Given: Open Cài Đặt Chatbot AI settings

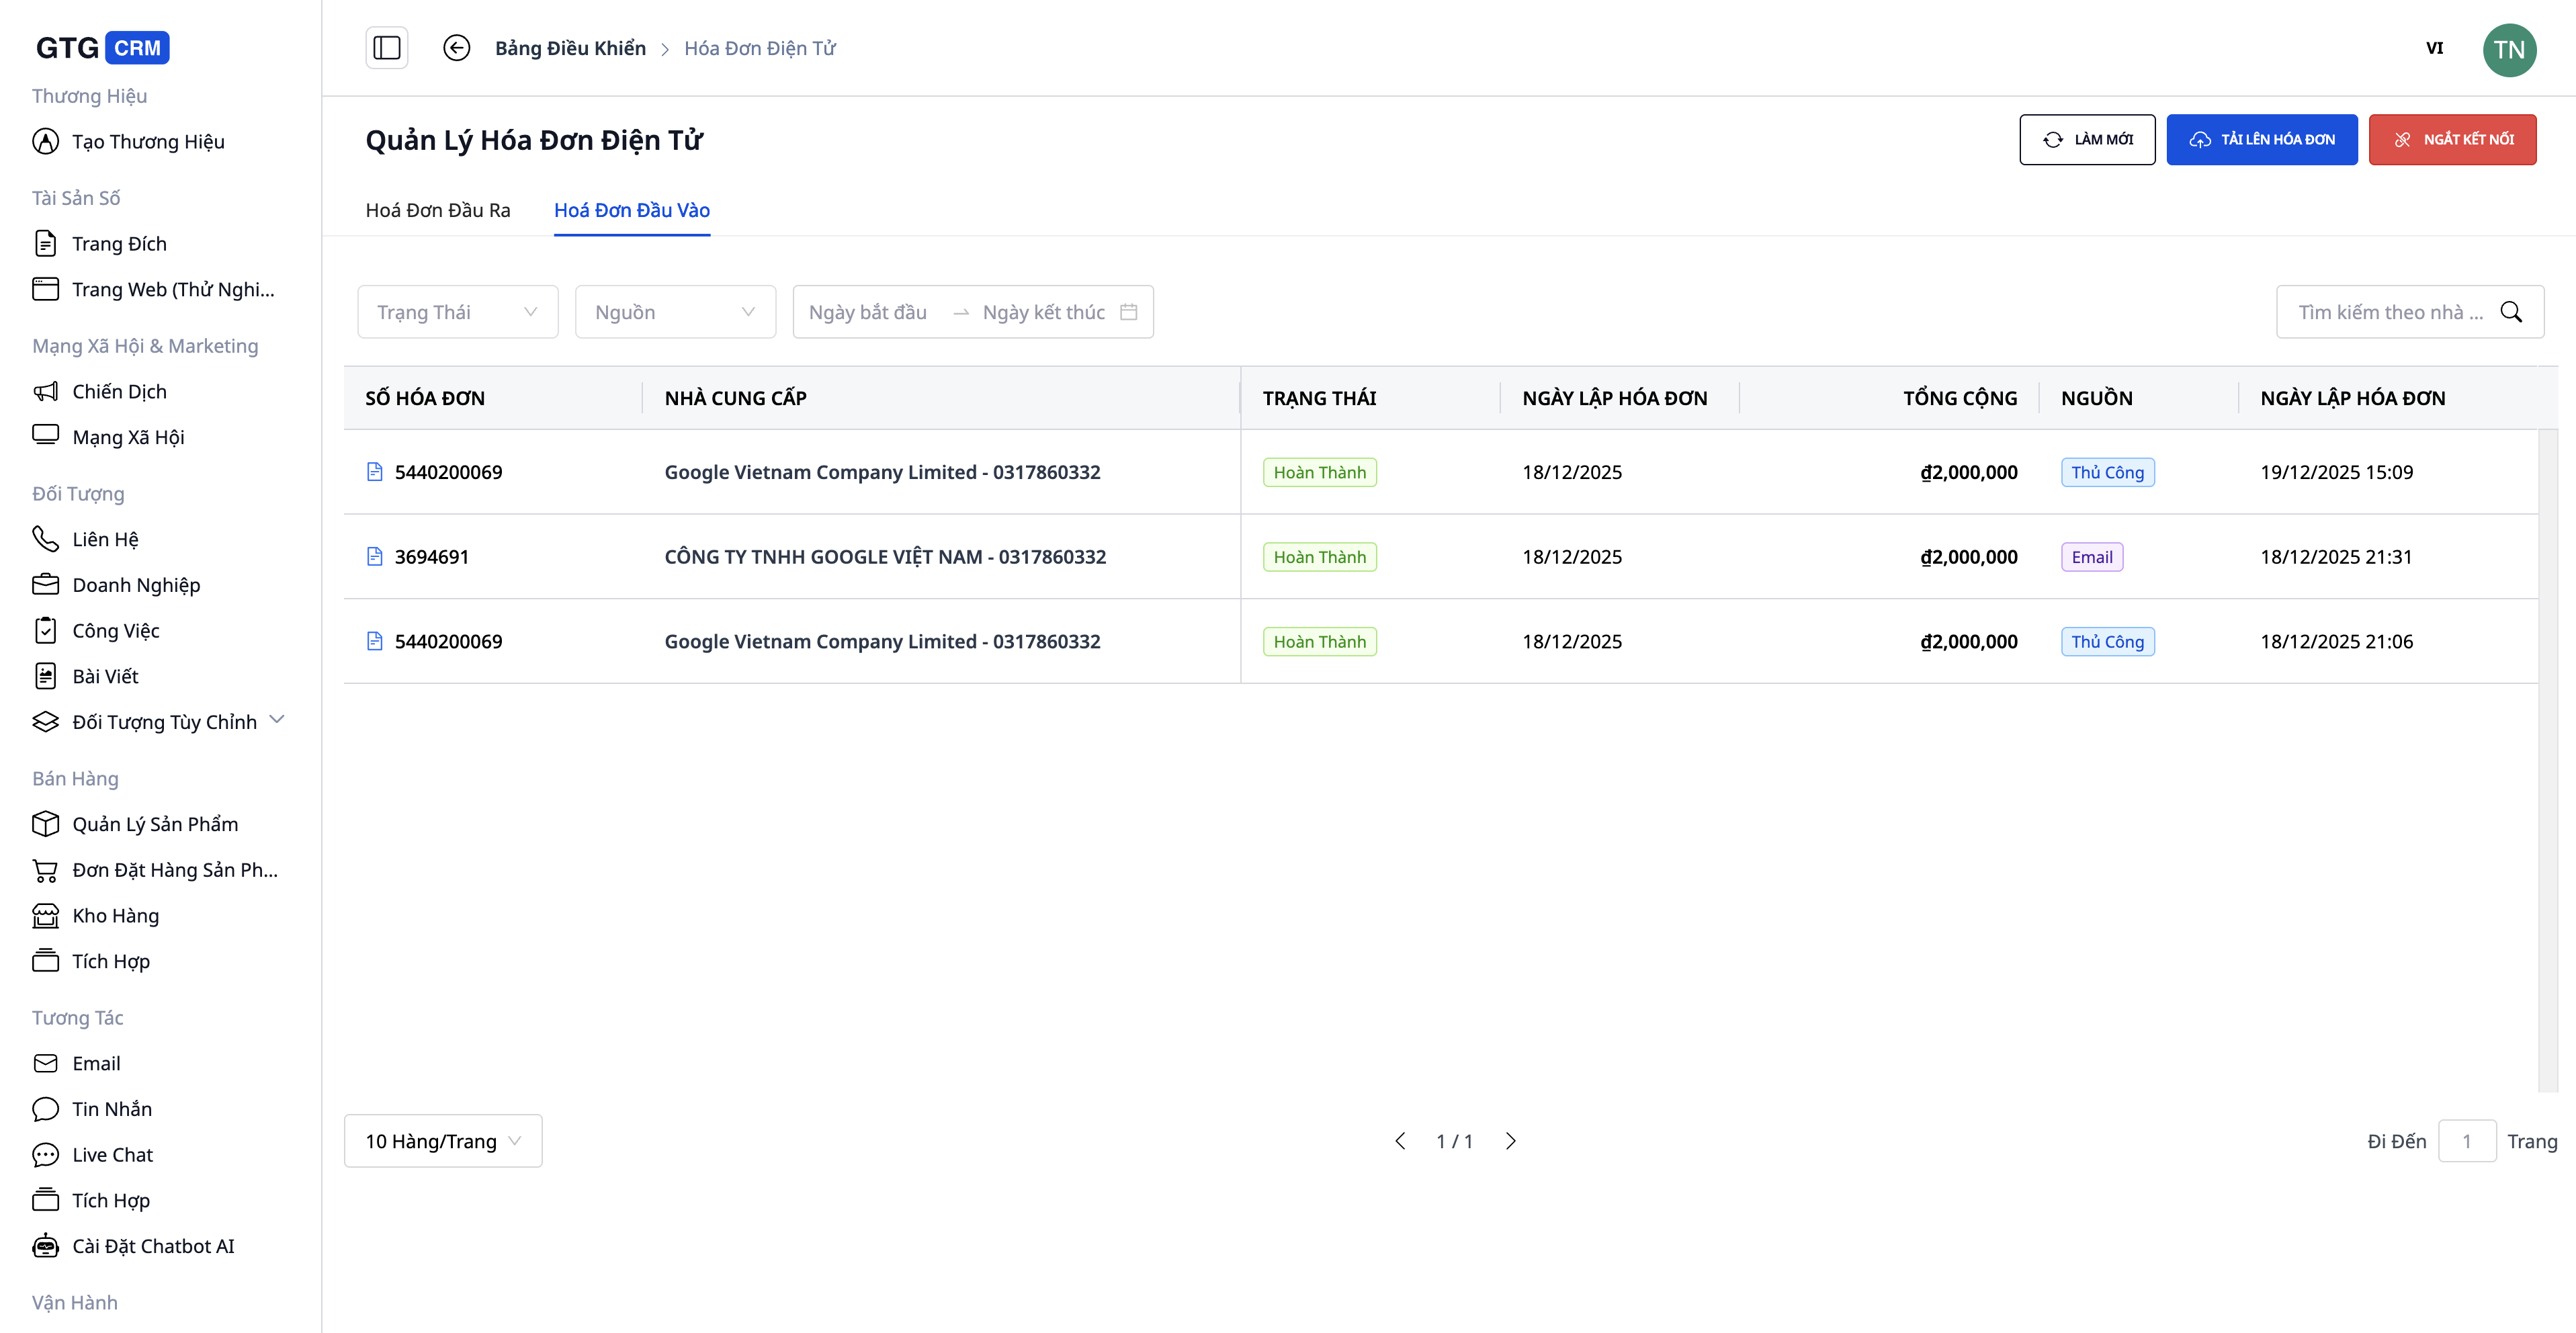Looking at the screenshot, I should (152, 1246).
